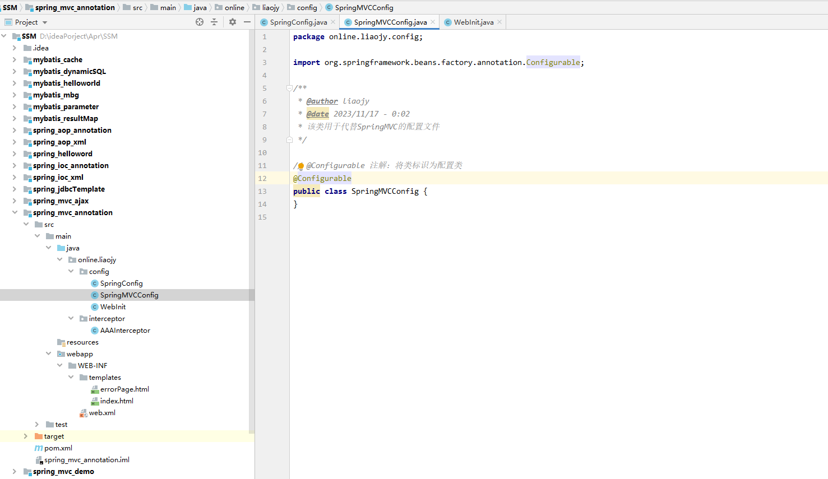The image size is (828, 479).
Task: Collapse the online.liaojy package
Action: tap(59, 259)
